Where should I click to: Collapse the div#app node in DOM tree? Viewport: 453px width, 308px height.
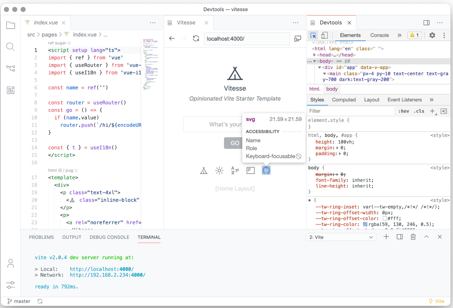(x=319, y=67)
